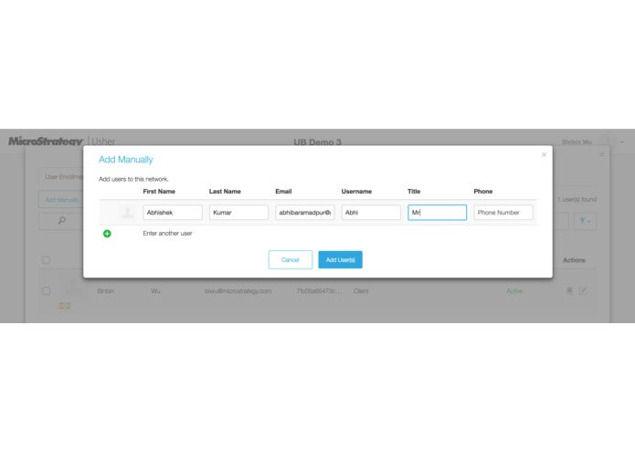
Task: Click the biwu@microstrategy.com email cell
Action: point(238,291)
